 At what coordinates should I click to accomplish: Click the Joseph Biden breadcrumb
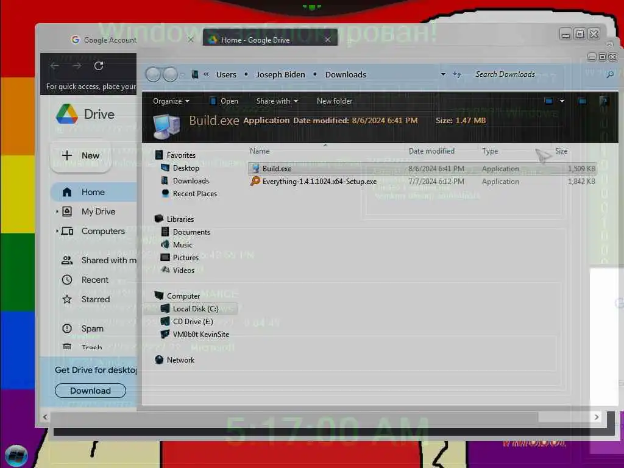(280, 74)
